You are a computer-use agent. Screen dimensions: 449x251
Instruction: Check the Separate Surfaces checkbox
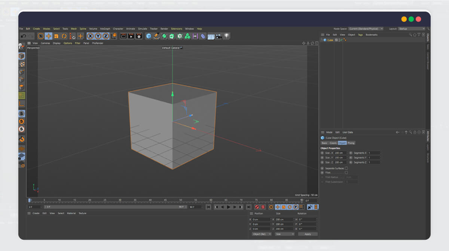346,168
